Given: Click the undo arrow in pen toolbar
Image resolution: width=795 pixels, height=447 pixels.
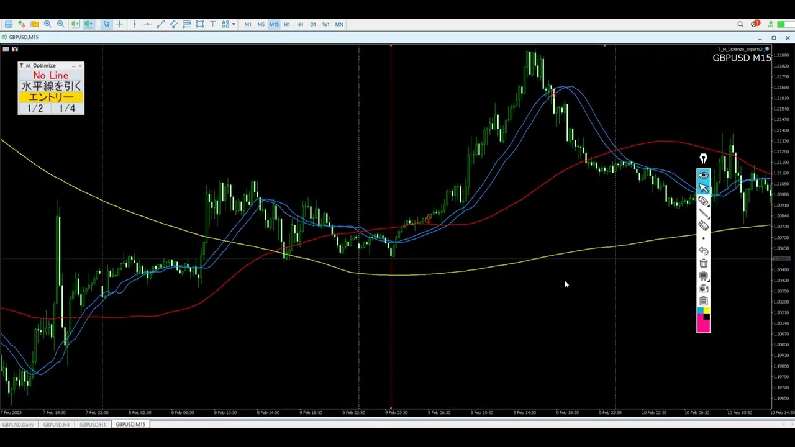Looking at the screenshot, I should [x=703, y=251].
